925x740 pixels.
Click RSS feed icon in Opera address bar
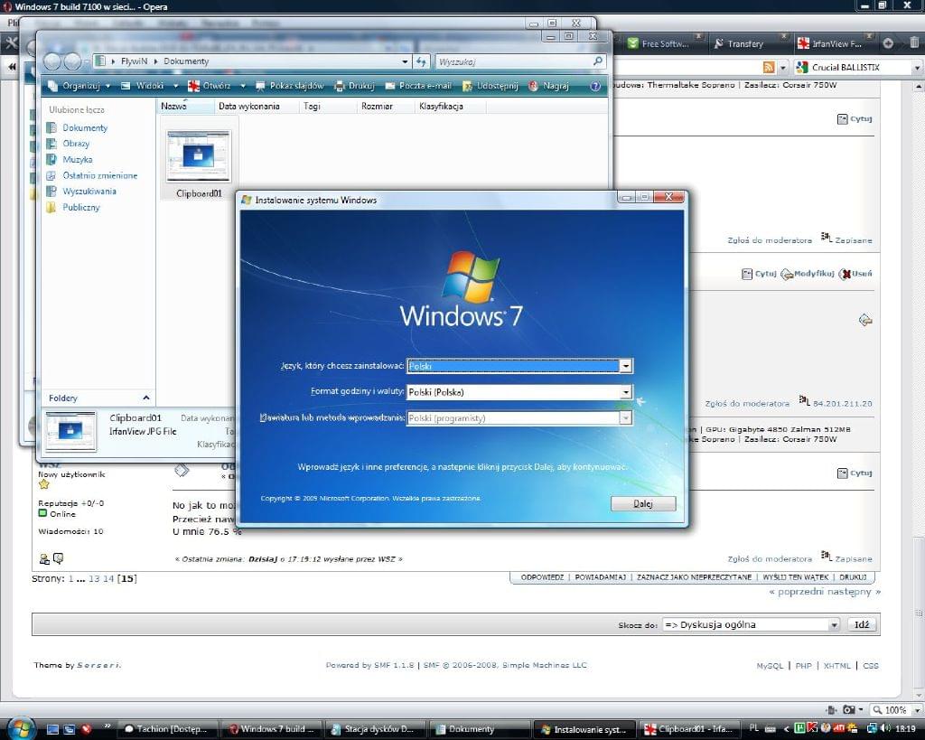(x=769, y=67)
